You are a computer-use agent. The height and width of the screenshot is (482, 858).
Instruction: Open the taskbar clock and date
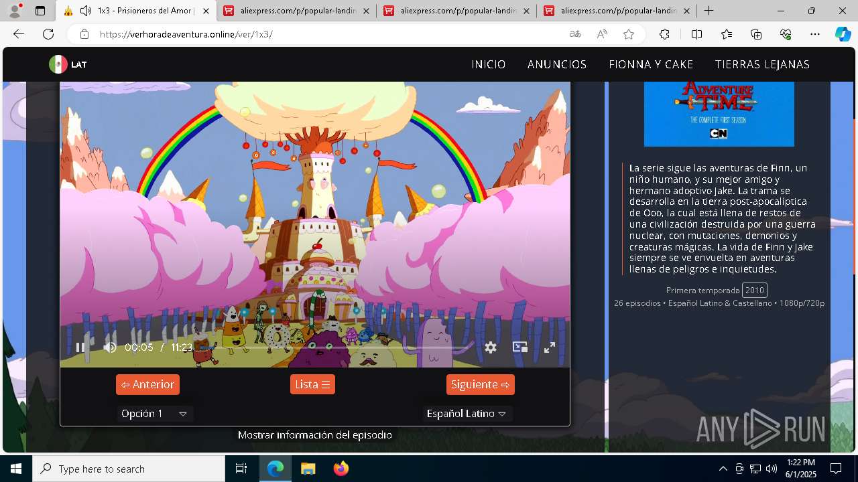click(801, 469)
